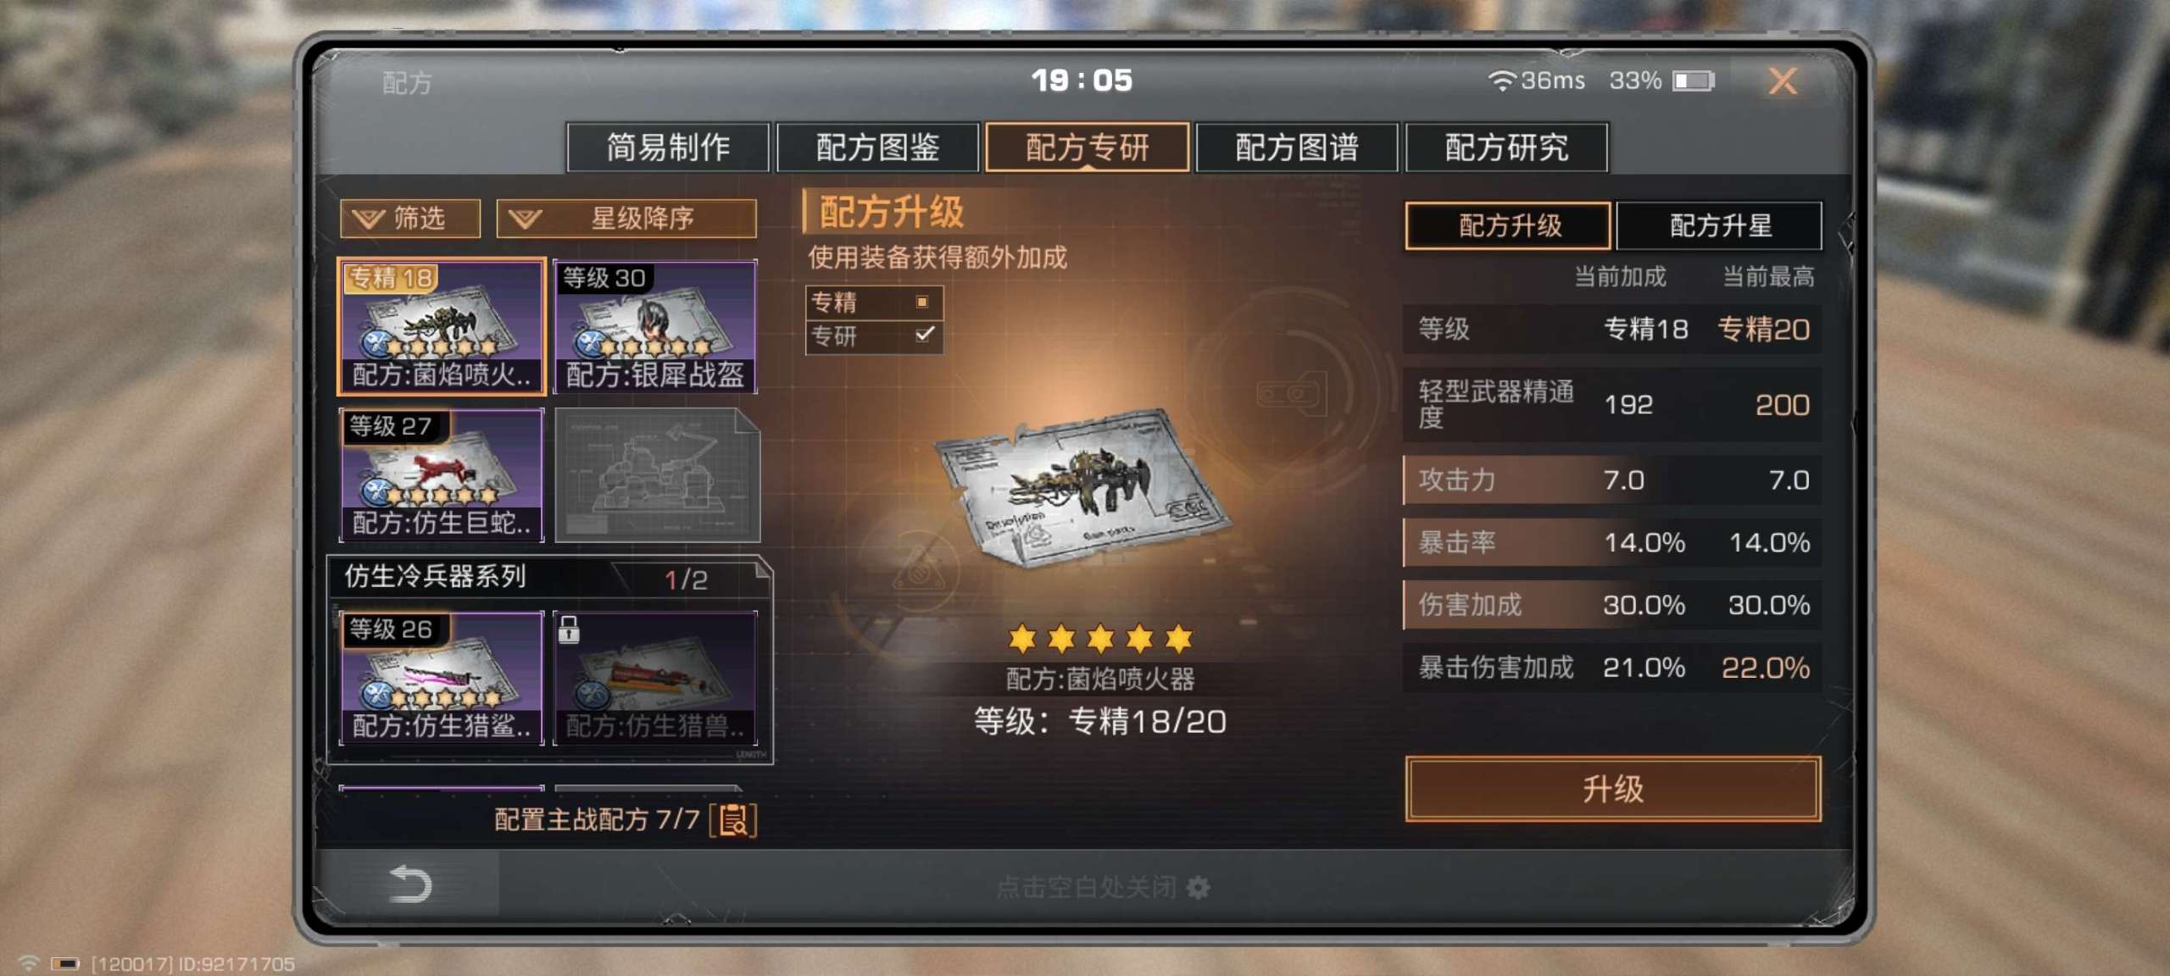Open the main battle recipe configuration icon

(733, 819)
